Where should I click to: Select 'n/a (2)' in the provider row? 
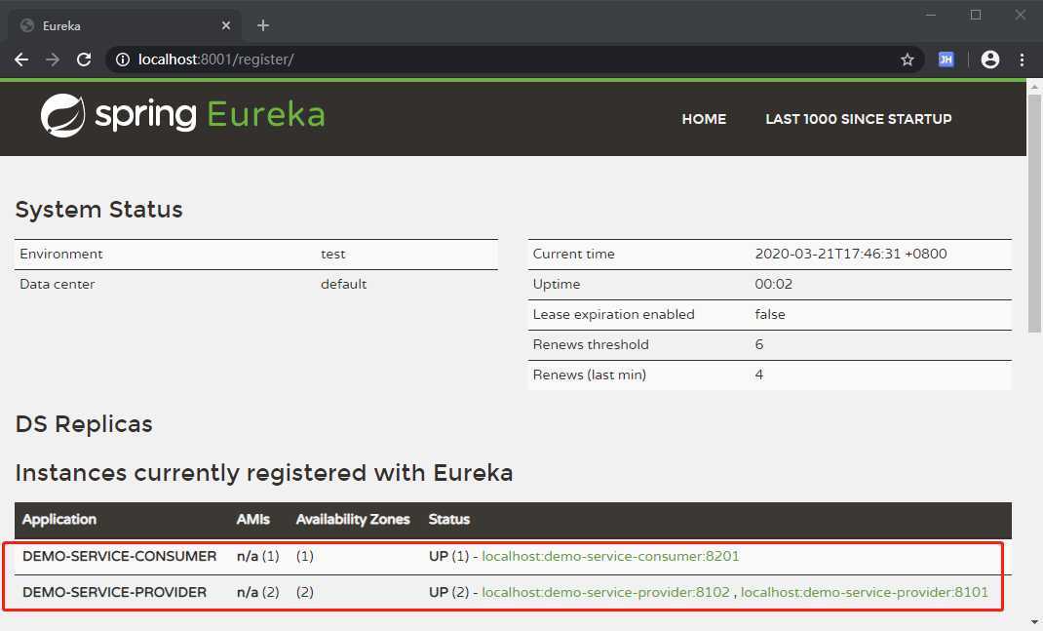pyautogui.click(x=258, y=592)
